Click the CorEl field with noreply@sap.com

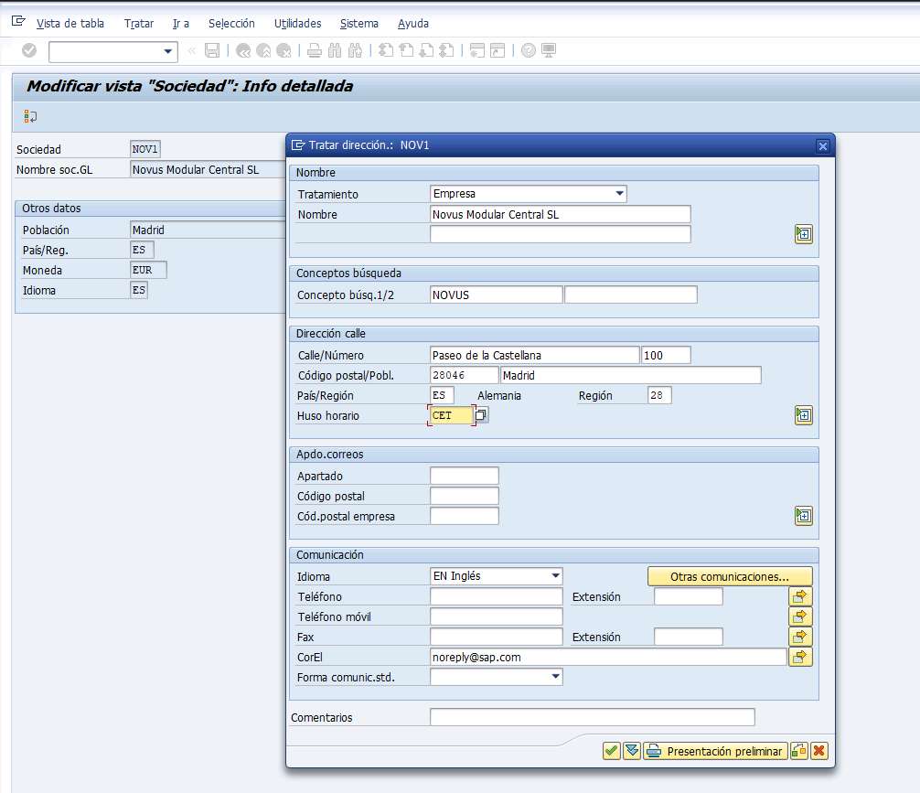pyautogui.click(x=608, y=658)
